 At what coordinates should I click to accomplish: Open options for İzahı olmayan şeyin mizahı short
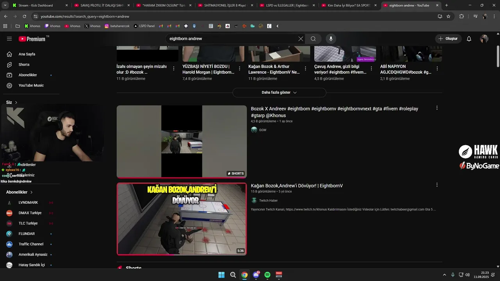click(x=173, y=69)
